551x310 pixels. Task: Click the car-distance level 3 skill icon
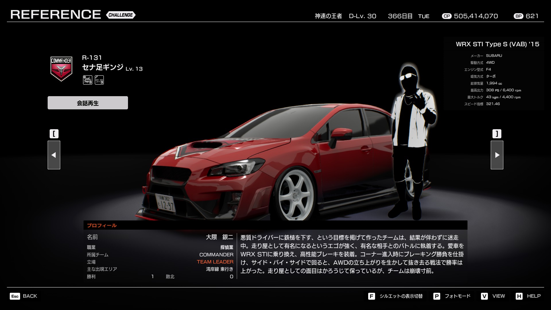coord(99,80)
